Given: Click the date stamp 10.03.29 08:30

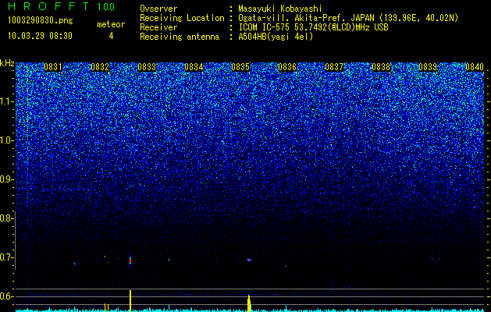Looking at the screenshot, I should tap(40, 36).
